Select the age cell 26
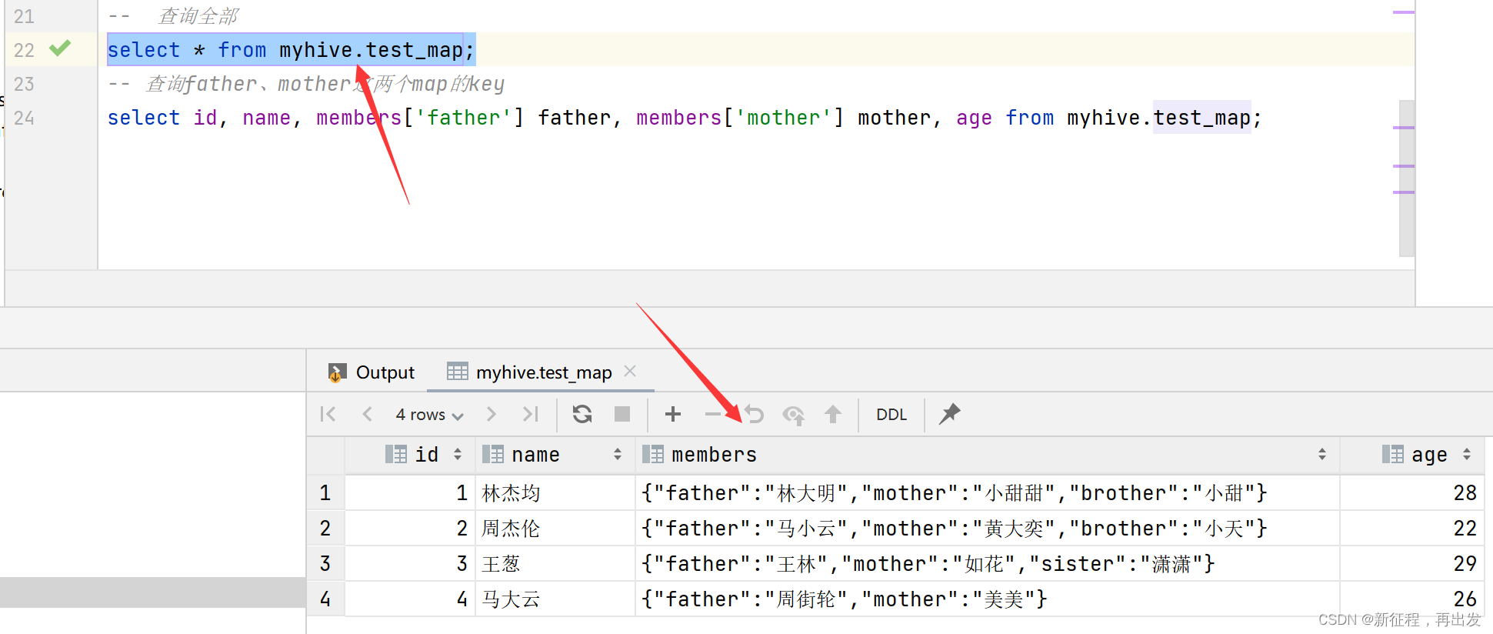1493x634 pixels. pos(1412,599)
